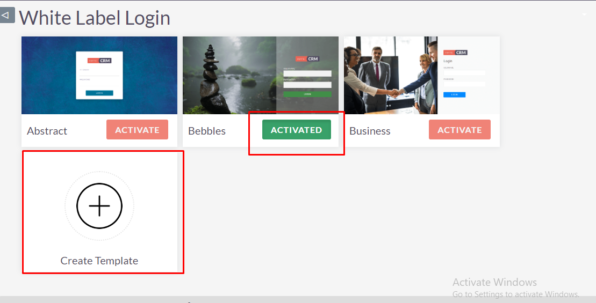Click the green ACTIVATED button for Bebbles

point(297,130)
